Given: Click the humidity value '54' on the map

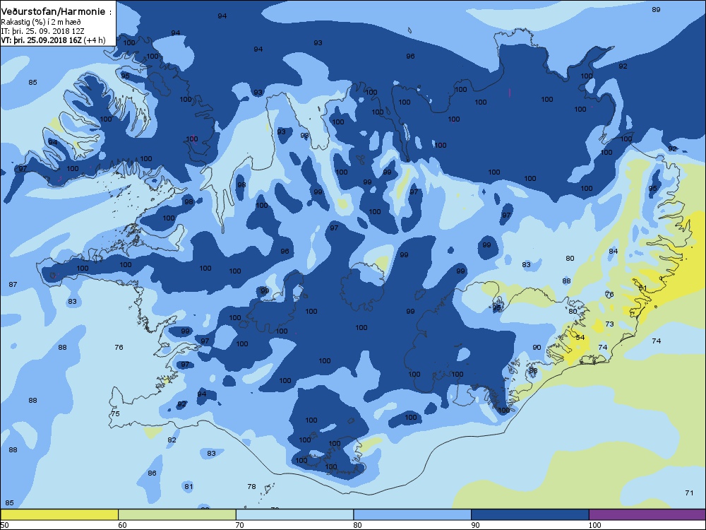Looking at the screenshot, I should [580, 338].
